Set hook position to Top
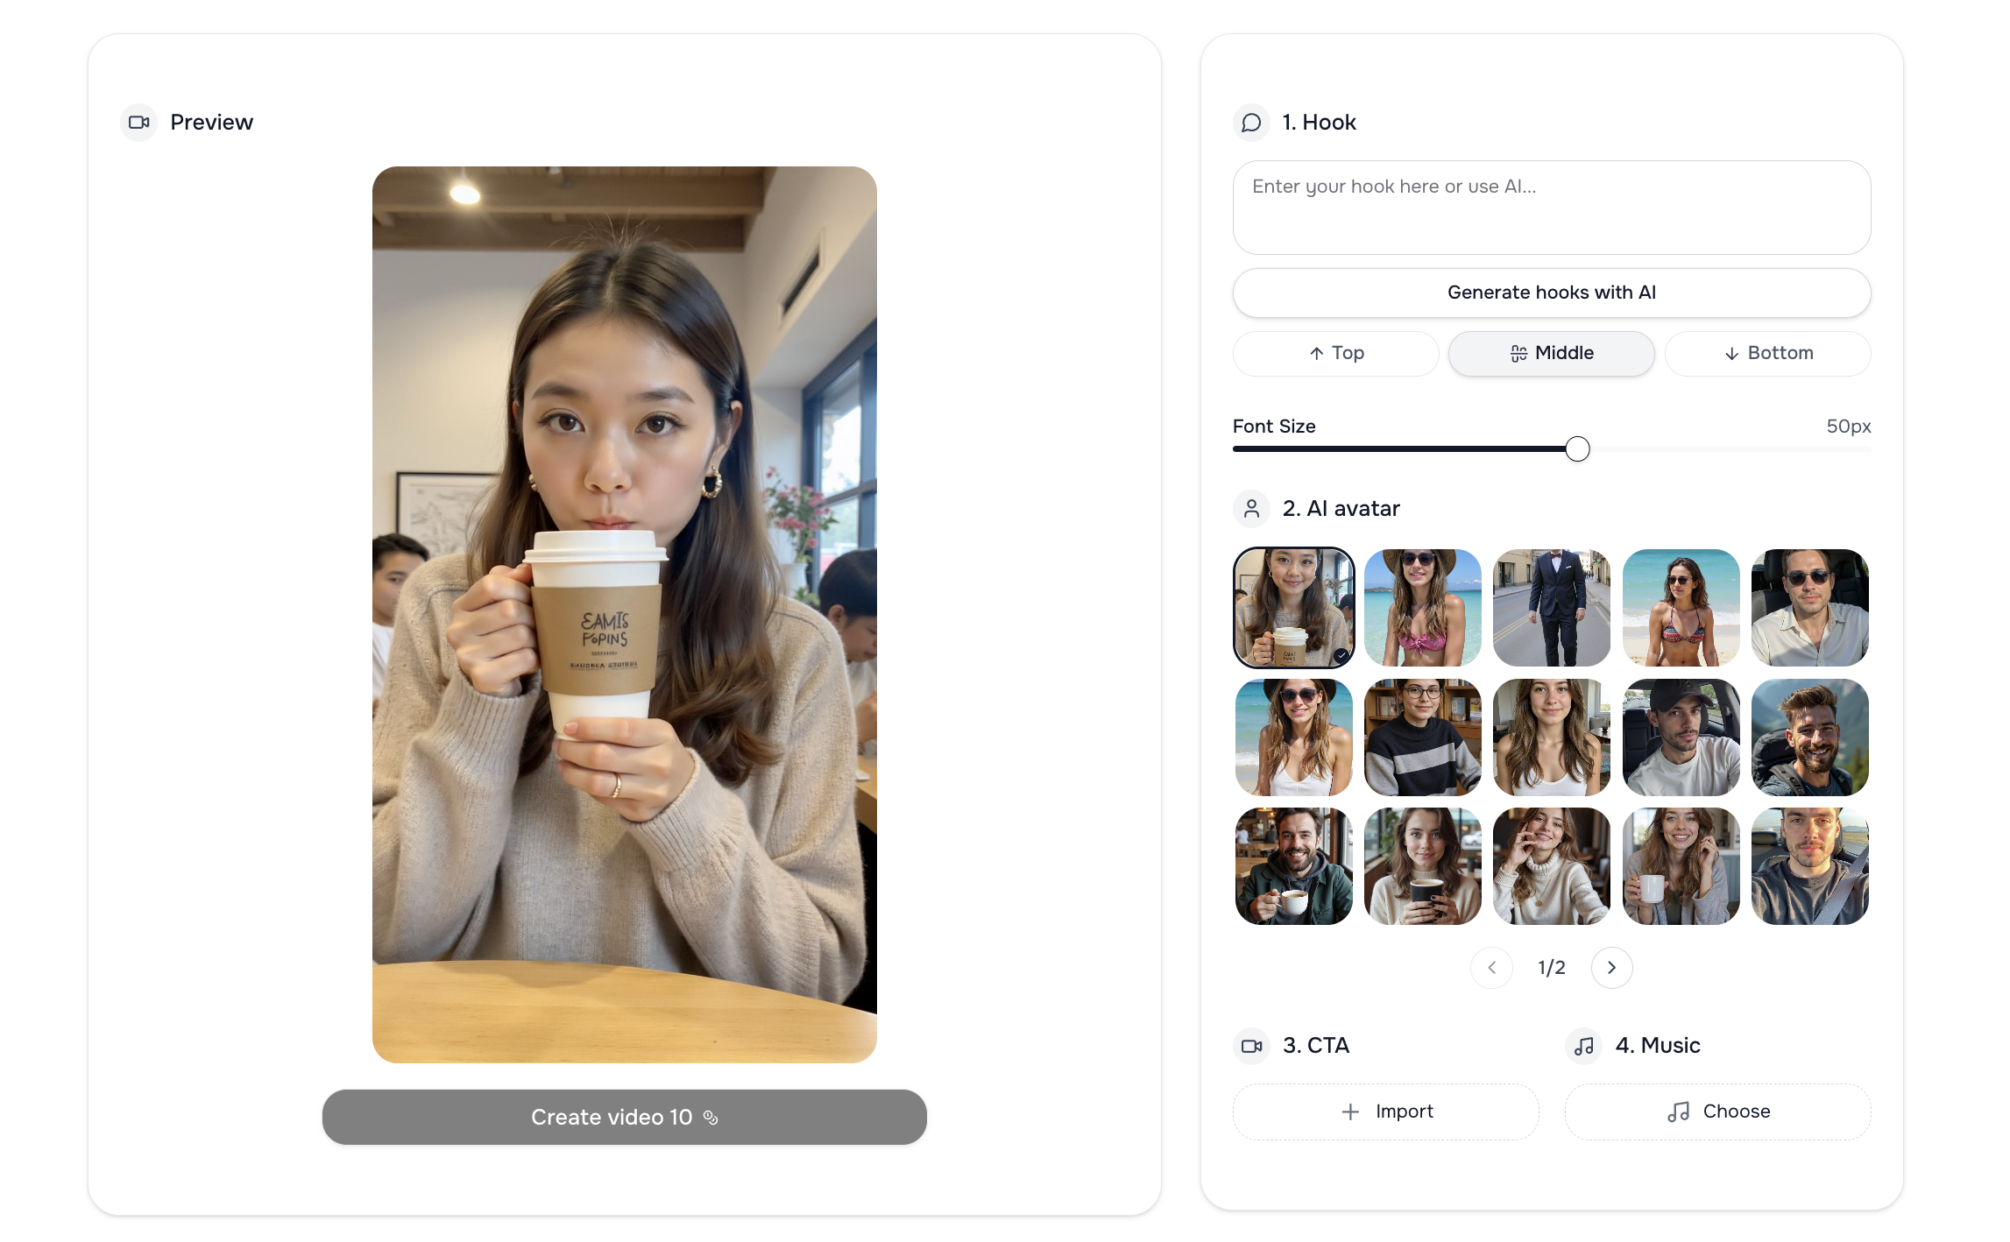This screenshot has width=2010, height=1242. (1335, 353)
